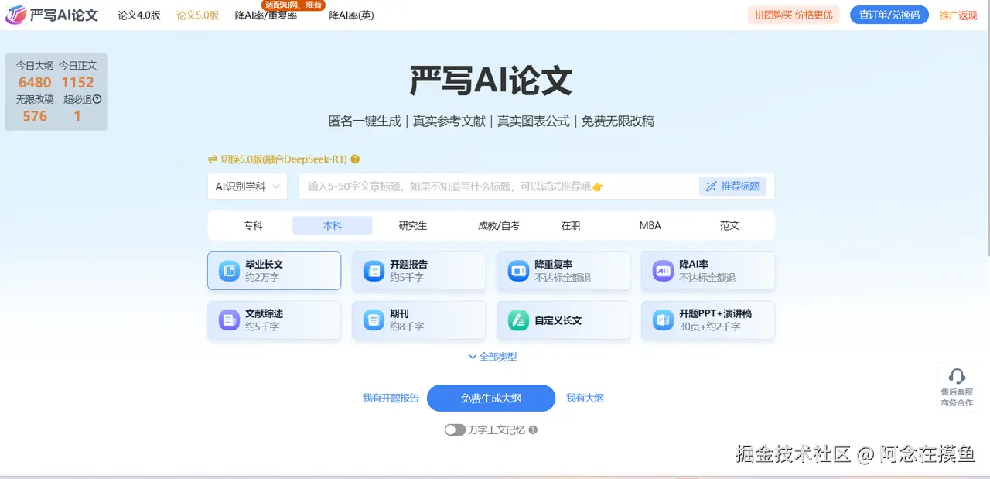
Task: Click the 商务合作 text in side widget
Action: point(957,402)
